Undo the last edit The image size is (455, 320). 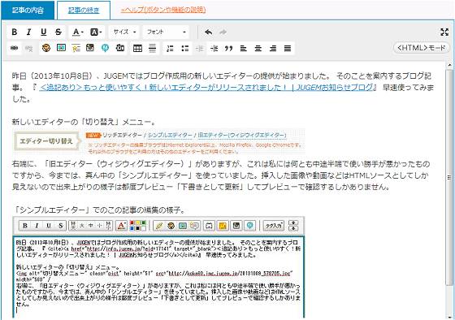[208, 32]
